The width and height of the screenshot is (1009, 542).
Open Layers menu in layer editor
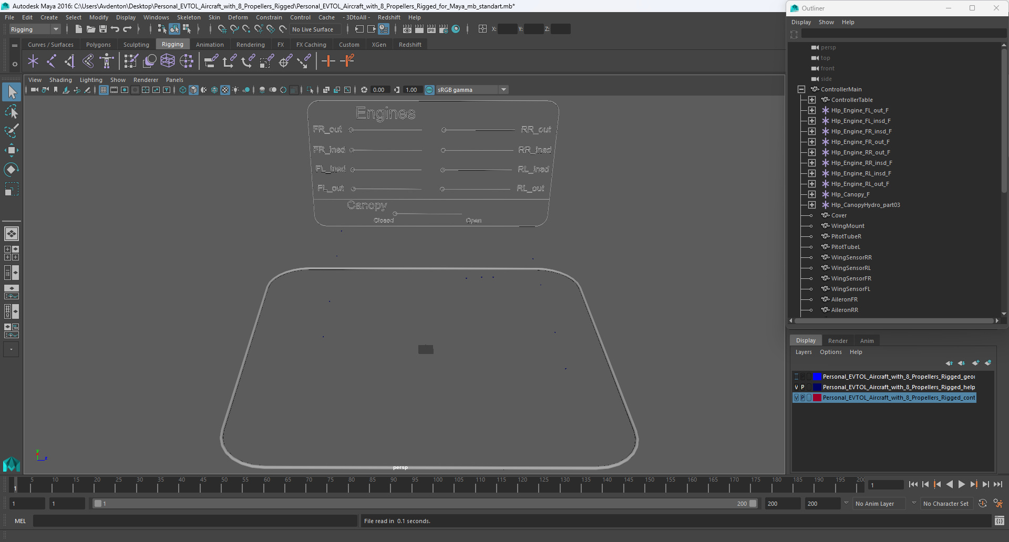[x=803, y=352]
